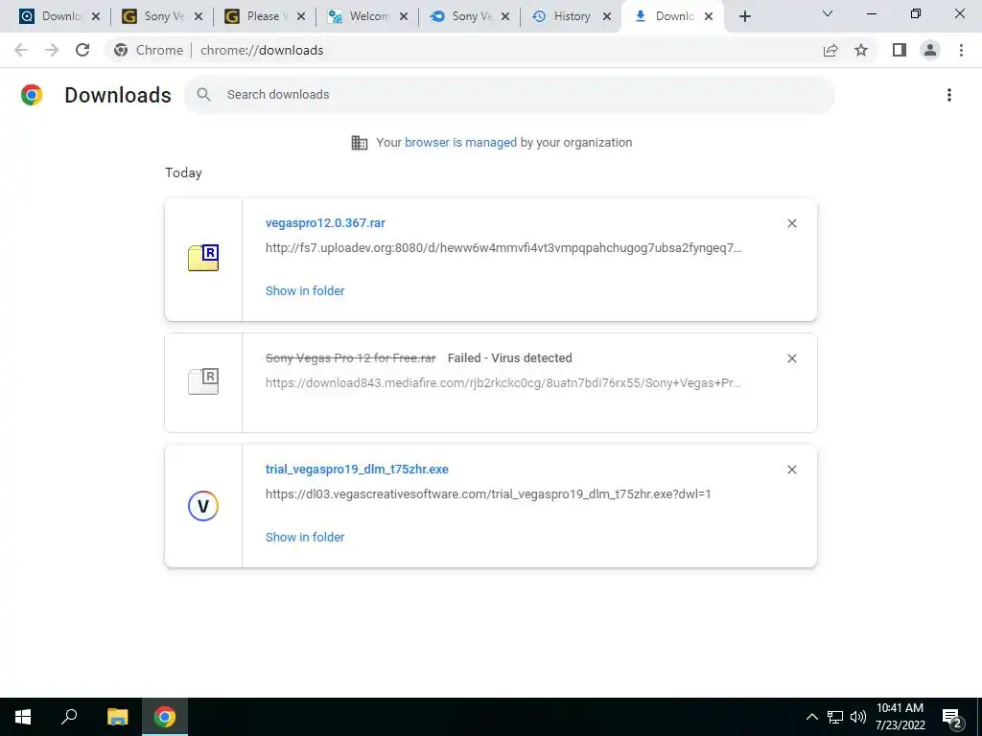This screenshot has height=736, width=982.
Task: Open the network status tray icon
Action: click(835, 717)
